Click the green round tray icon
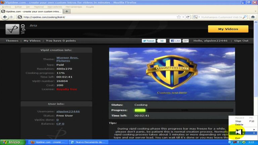Screen dimensions: 258x145 point(244,142)
